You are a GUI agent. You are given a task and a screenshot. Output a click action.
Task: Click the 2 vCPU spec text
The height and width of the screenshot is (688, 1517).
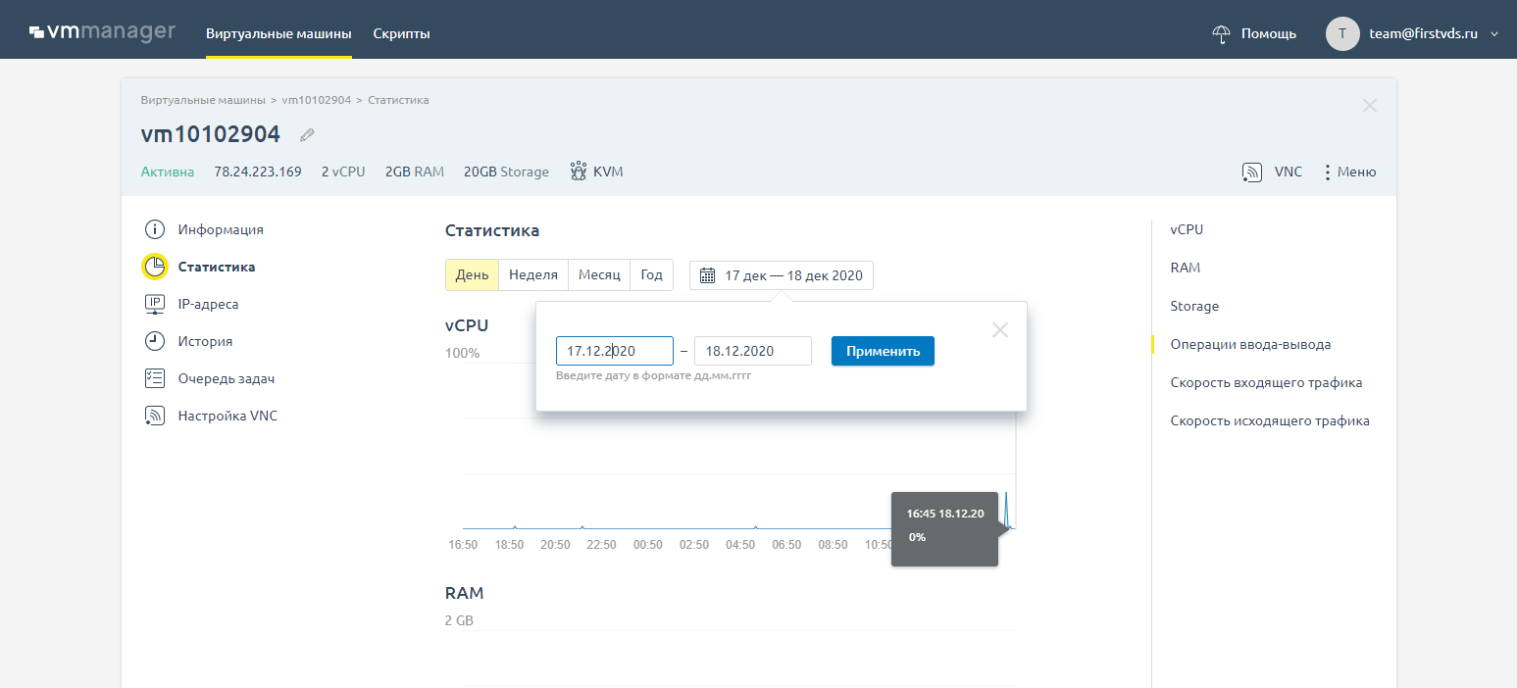343,172
